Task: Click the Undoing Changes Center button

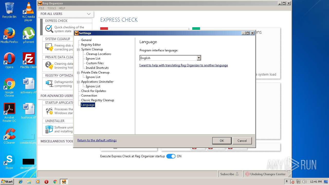Action: tap(266, 174)
